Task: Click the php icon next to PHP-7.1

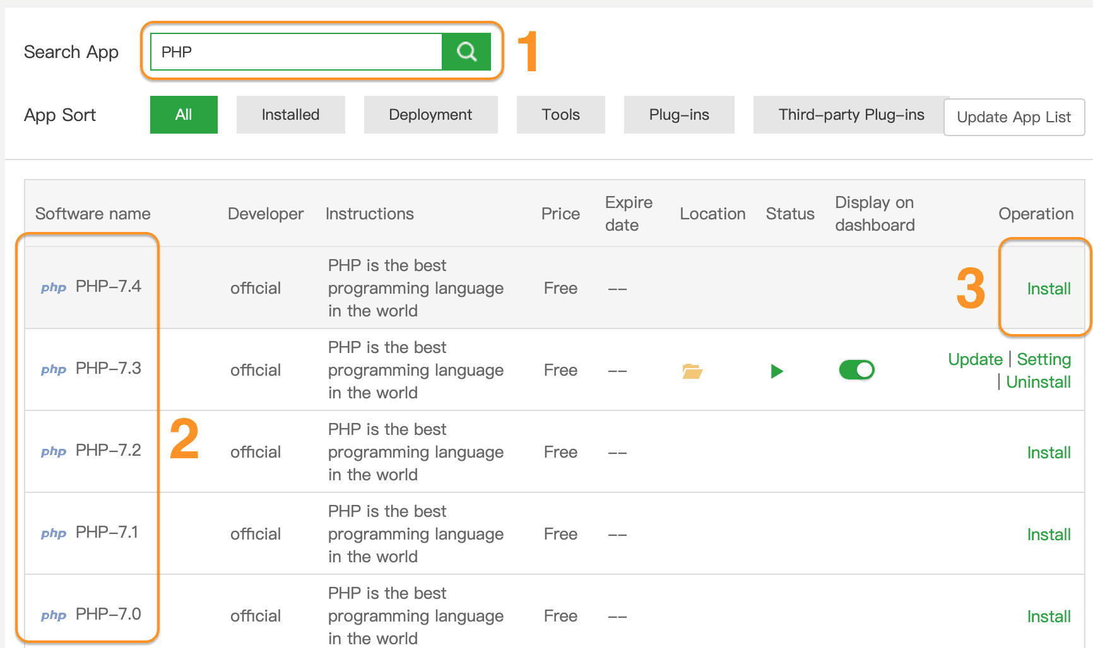Action: (53, 533)
